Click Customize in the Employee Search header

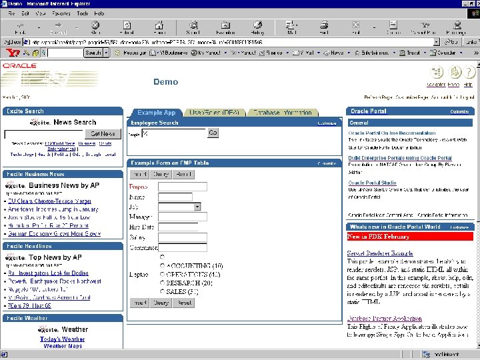pyautogui.click(x=327, y=123)
